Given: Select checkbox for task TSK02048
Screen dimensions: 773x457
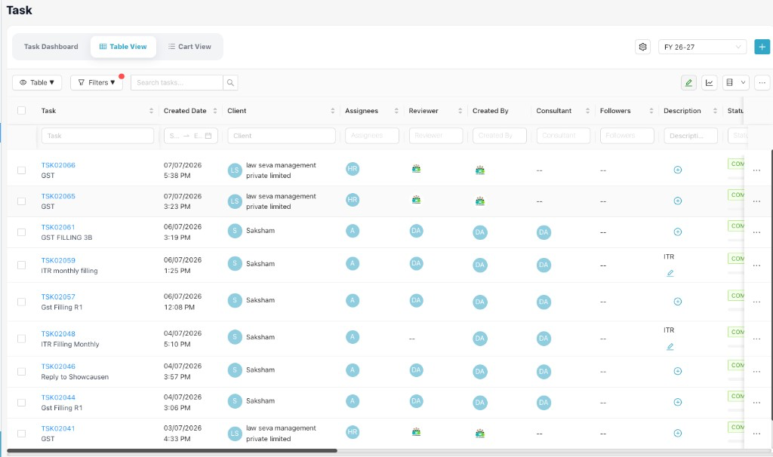Looking at the screenshot, I should 21,339.
